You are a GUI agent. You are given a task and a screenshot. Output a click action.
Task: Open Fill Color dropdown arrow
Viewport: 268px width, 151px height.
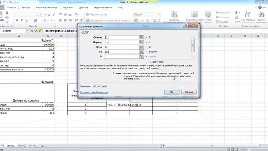tap(48, 21)
